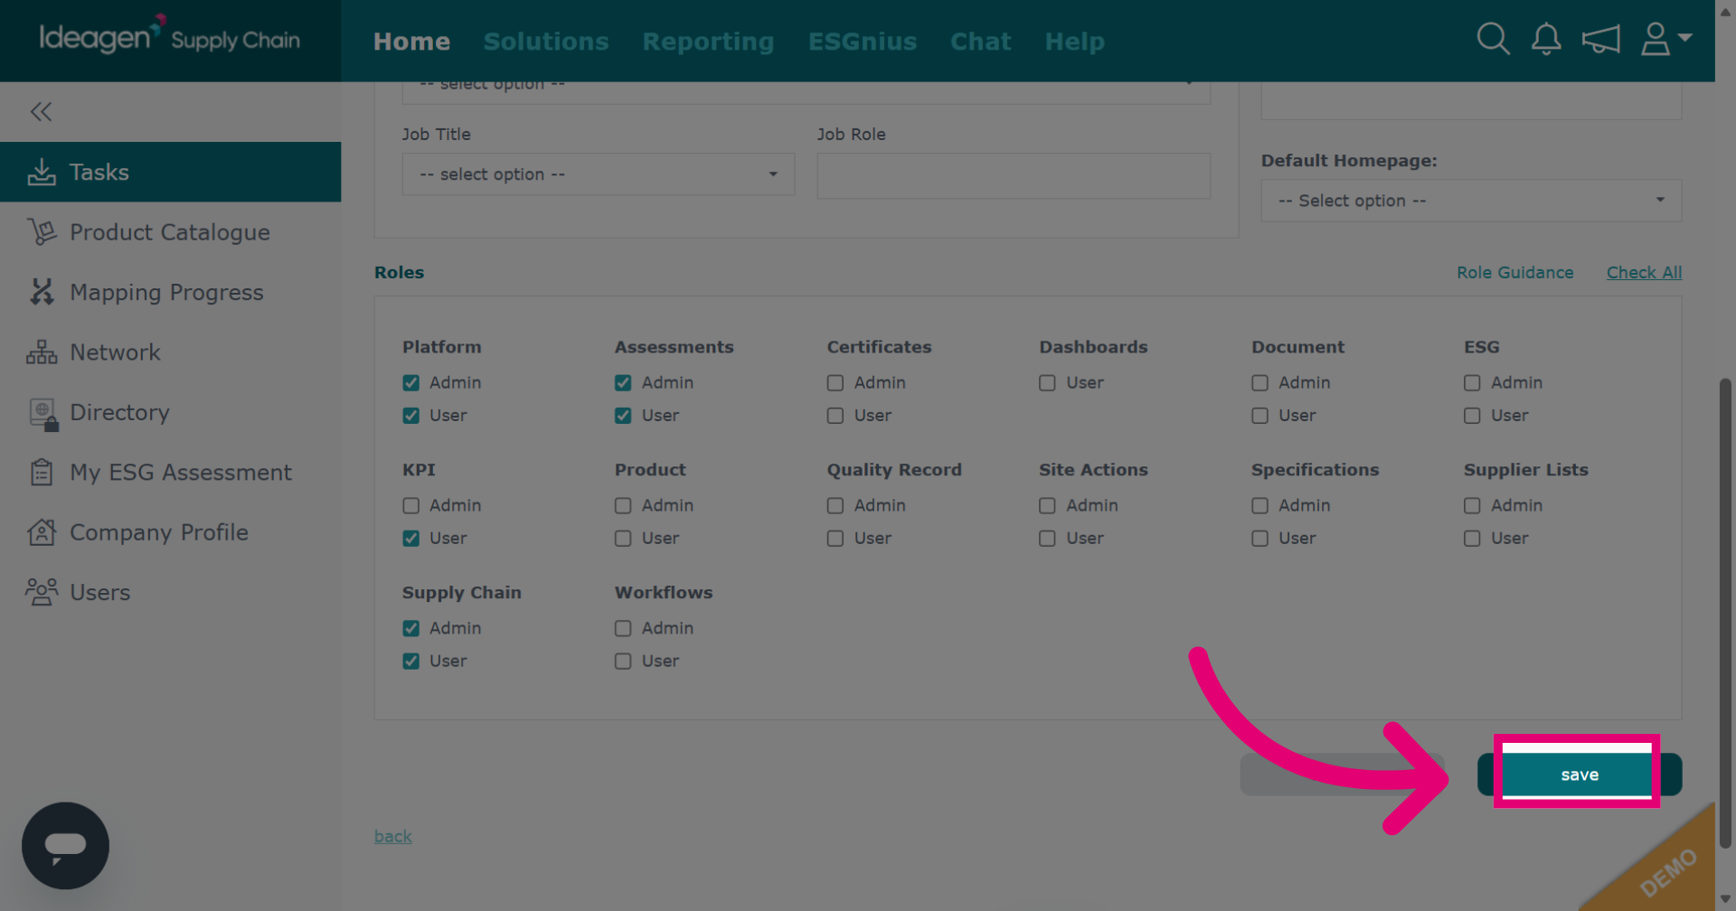Click the Users people icon
1736x911 pixels.
pos(42,592)
